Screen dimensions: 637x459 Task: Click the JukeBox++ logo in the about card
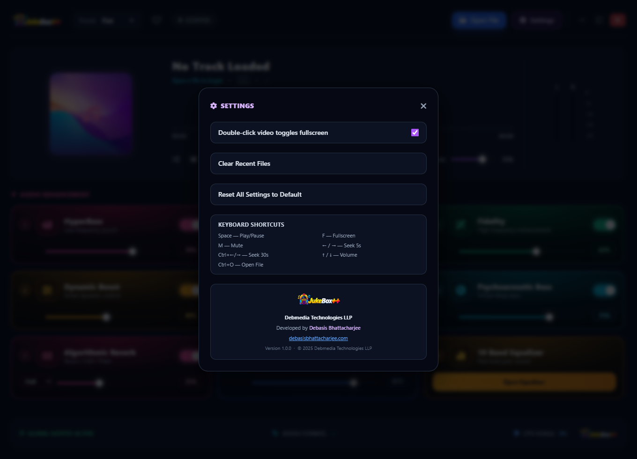coord(318,300)
